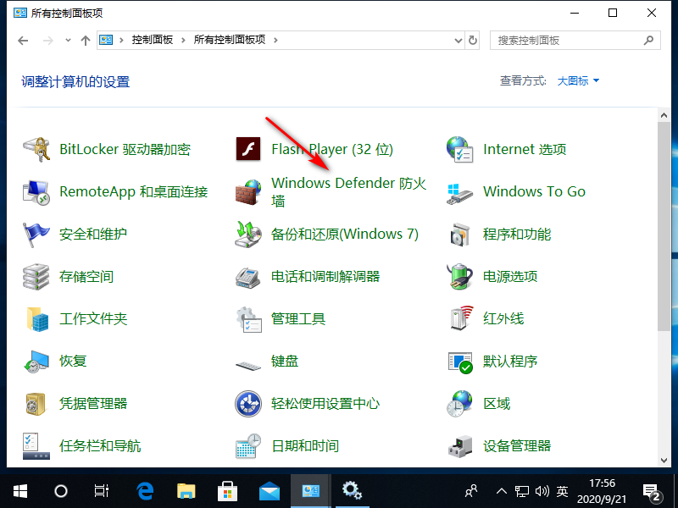
Task: Open the Internet 选项 globe icon
Action: 458,150
